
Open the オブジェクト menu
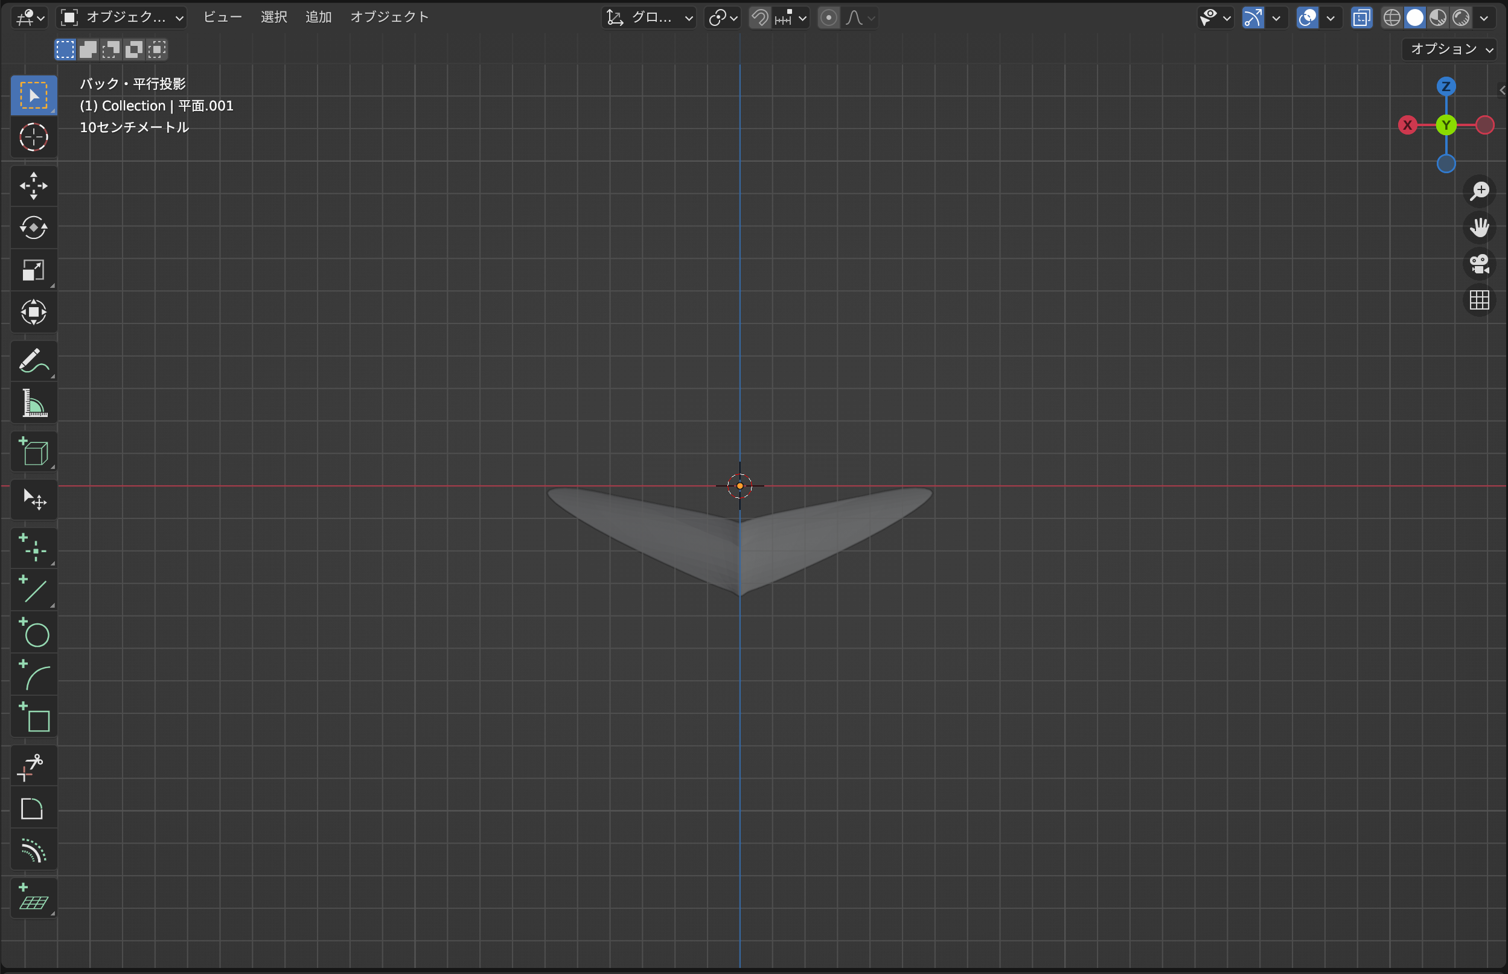pyautogui.click(x=389, y=17)
